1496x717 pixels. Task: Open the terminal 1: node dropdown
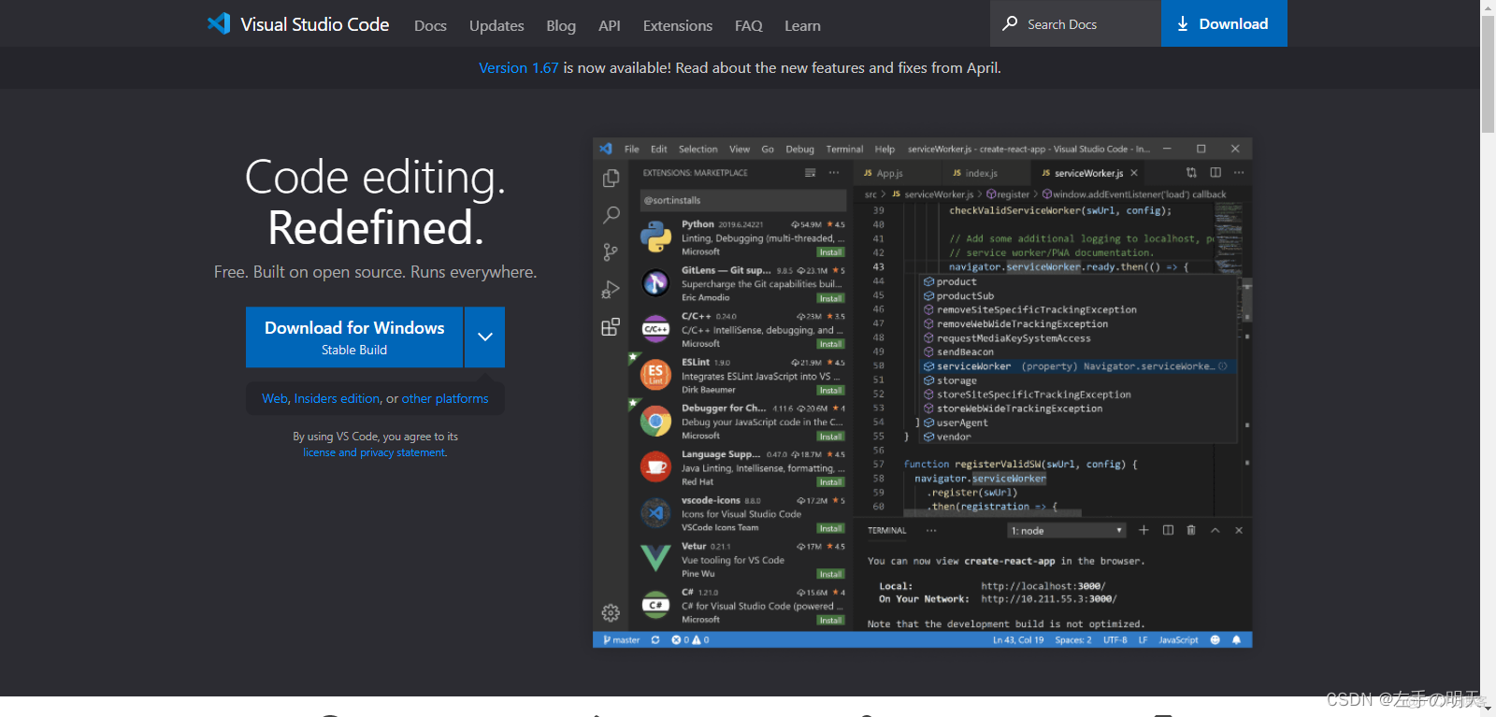point(1067,531)
